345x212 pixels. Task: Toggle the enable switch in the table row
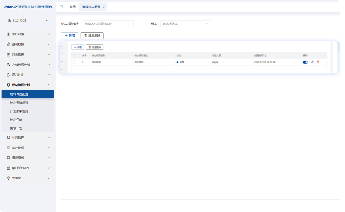tap(305, 62)
